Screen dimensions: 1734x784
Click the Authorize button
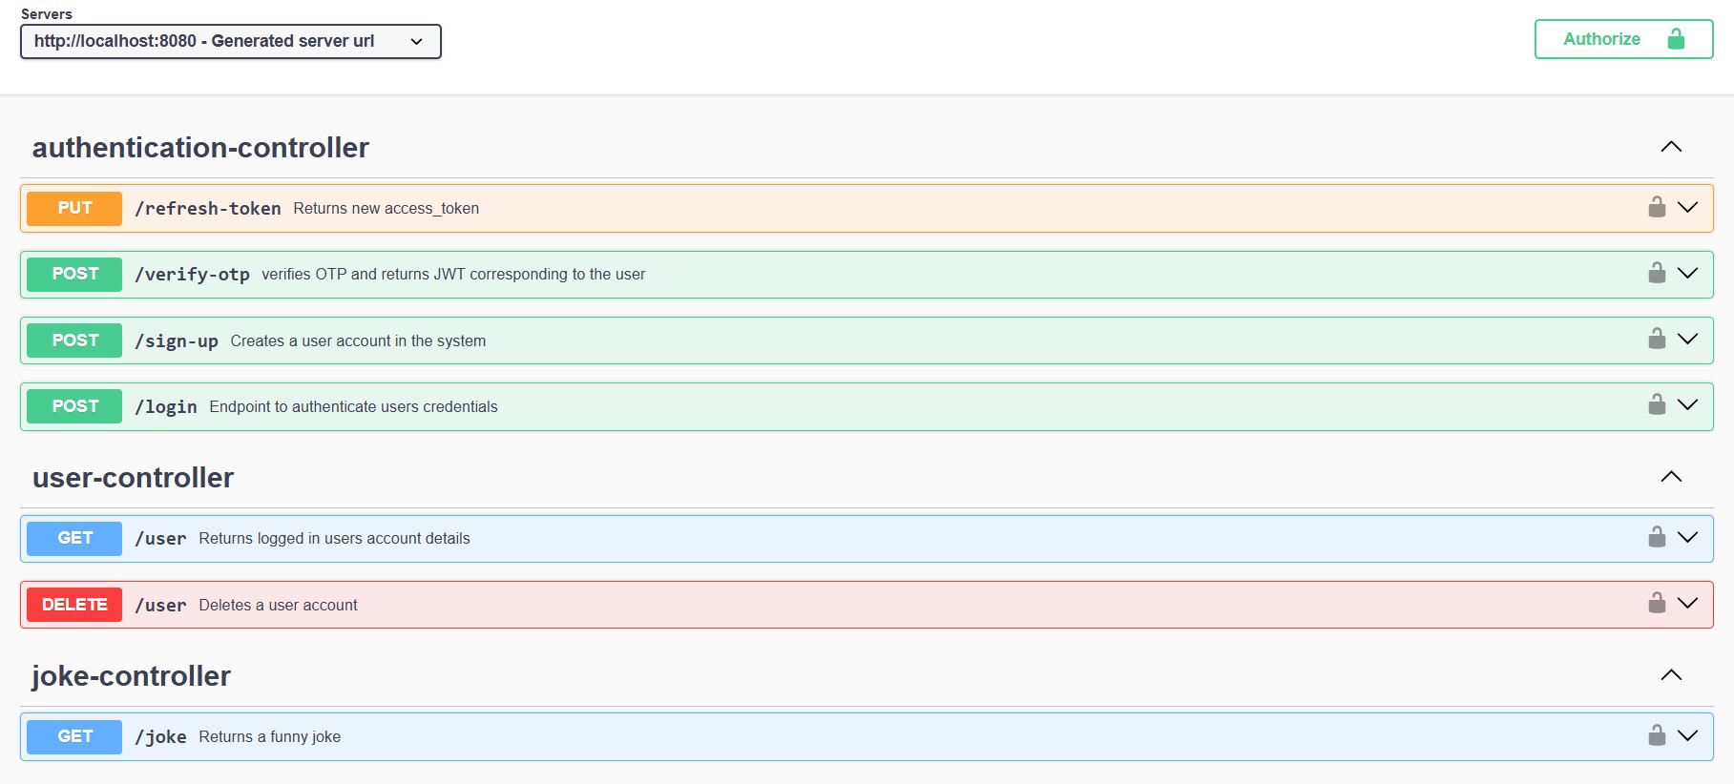click(x=1623, y=39)
